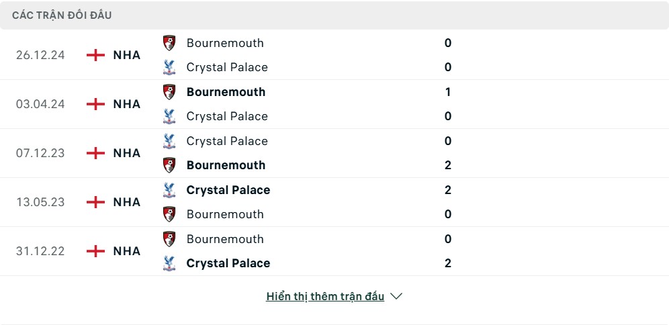Click England flag icon beside 26.12.24
669x325 pixels.
(x=95, y=55)
